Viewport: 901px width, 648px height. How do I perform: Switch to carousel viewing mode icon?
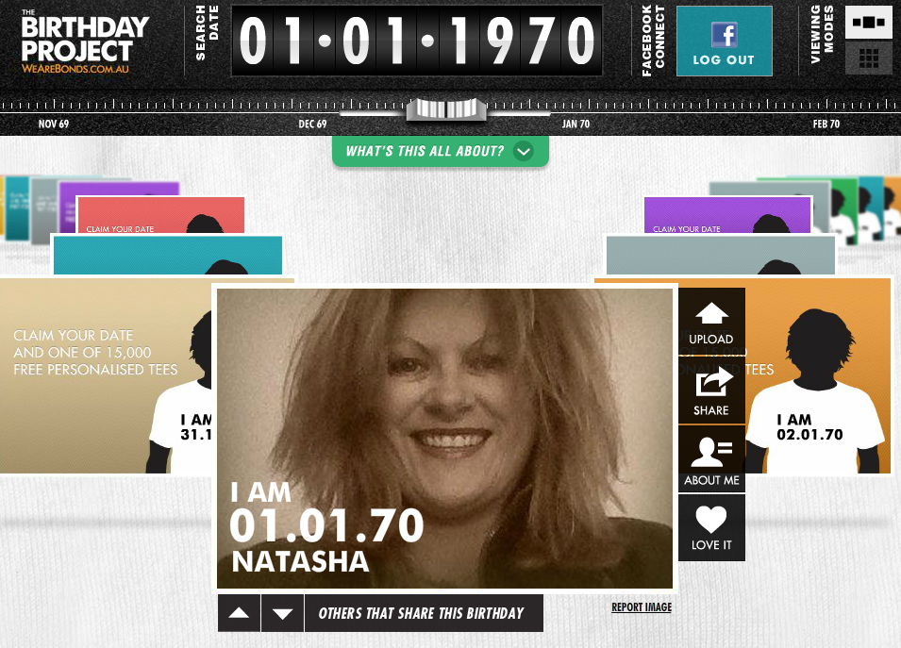pyautogui.click(x=868, y=23)
